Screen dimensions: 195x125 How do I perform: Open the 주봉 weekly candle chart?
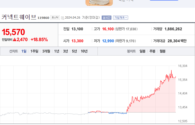(x=152, y=51)
